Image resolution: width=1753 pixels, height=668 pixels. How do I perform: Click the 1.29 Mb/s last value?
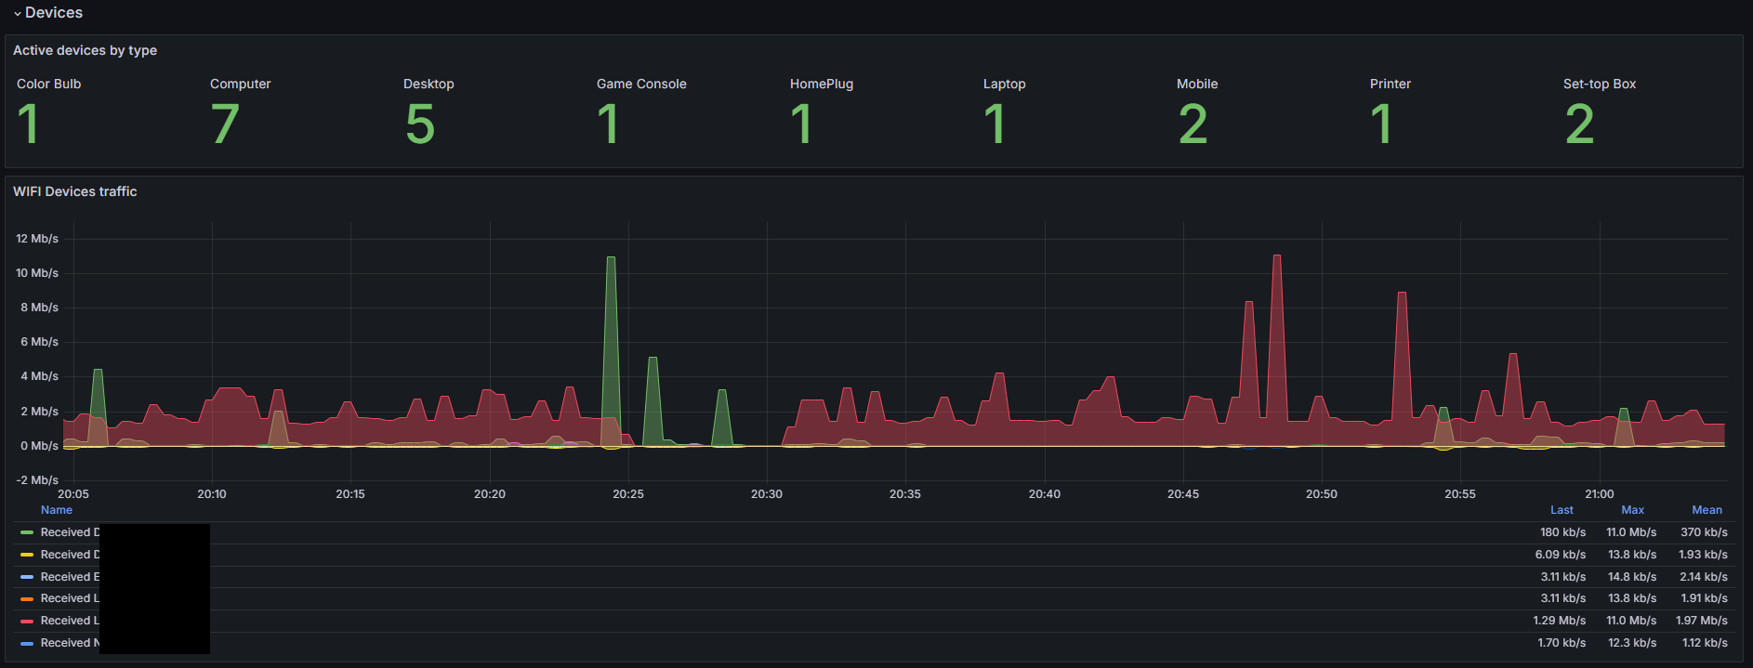click(1560, 621)
